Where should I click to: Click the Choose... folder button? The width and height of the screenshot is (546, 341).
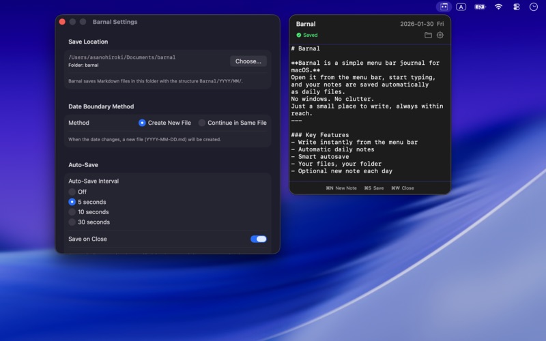coord(248,61)
